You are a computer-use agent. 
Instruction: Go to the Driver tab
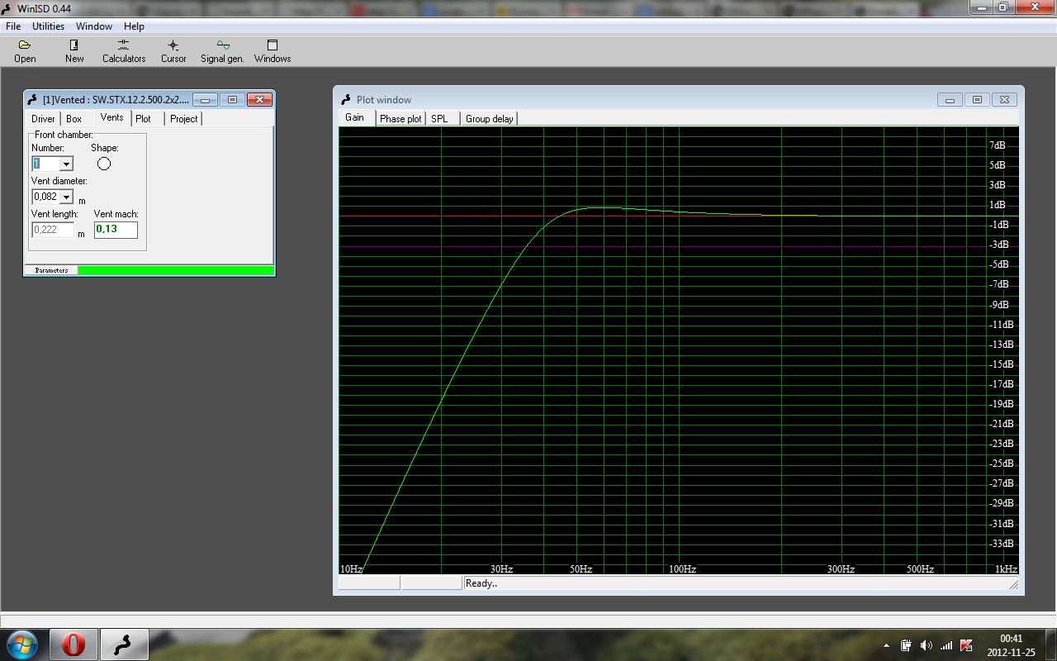(43, 119)
